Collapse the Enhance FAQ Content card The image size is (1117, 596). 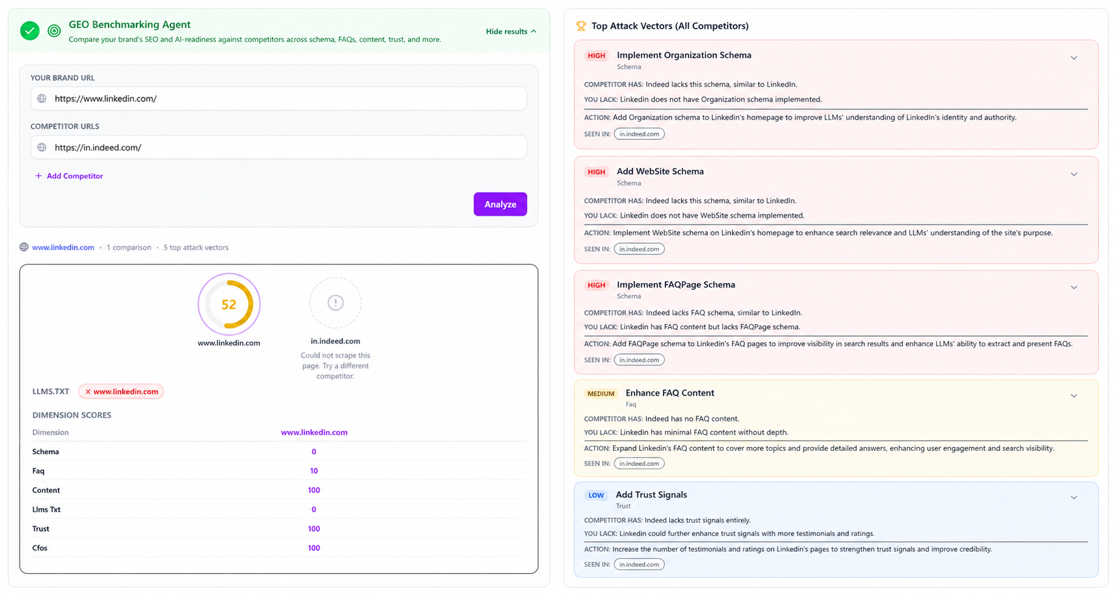click(1074, 396)
